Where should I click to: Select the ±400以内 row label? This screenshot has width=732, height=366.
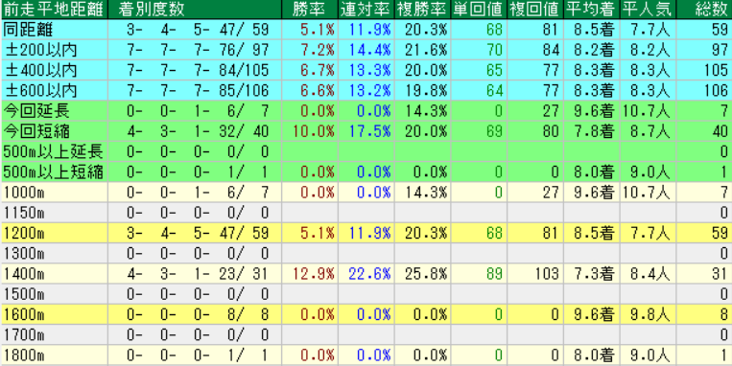40,70
